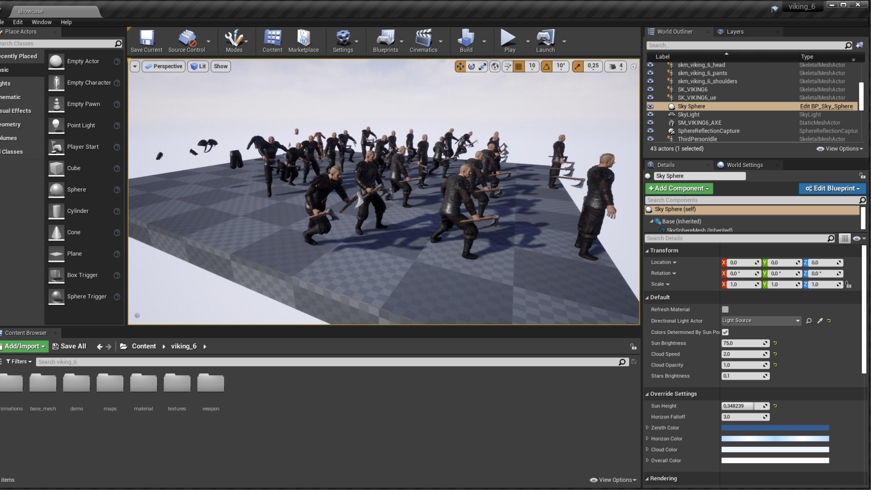
Task: Switch to the World Settings tab
Action: click(744, 165)
